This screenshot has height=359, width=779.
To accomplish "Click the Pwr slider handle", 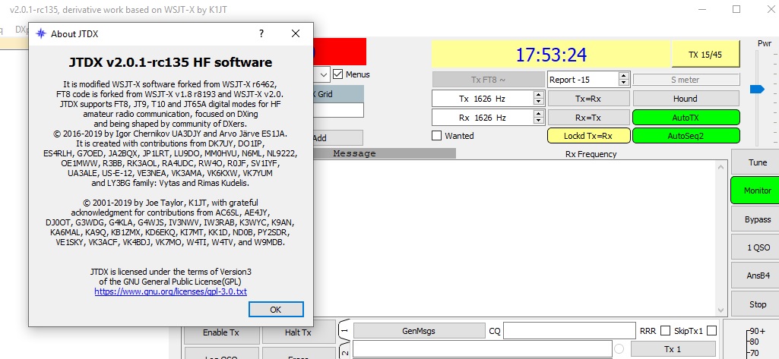I will point(757,89).
